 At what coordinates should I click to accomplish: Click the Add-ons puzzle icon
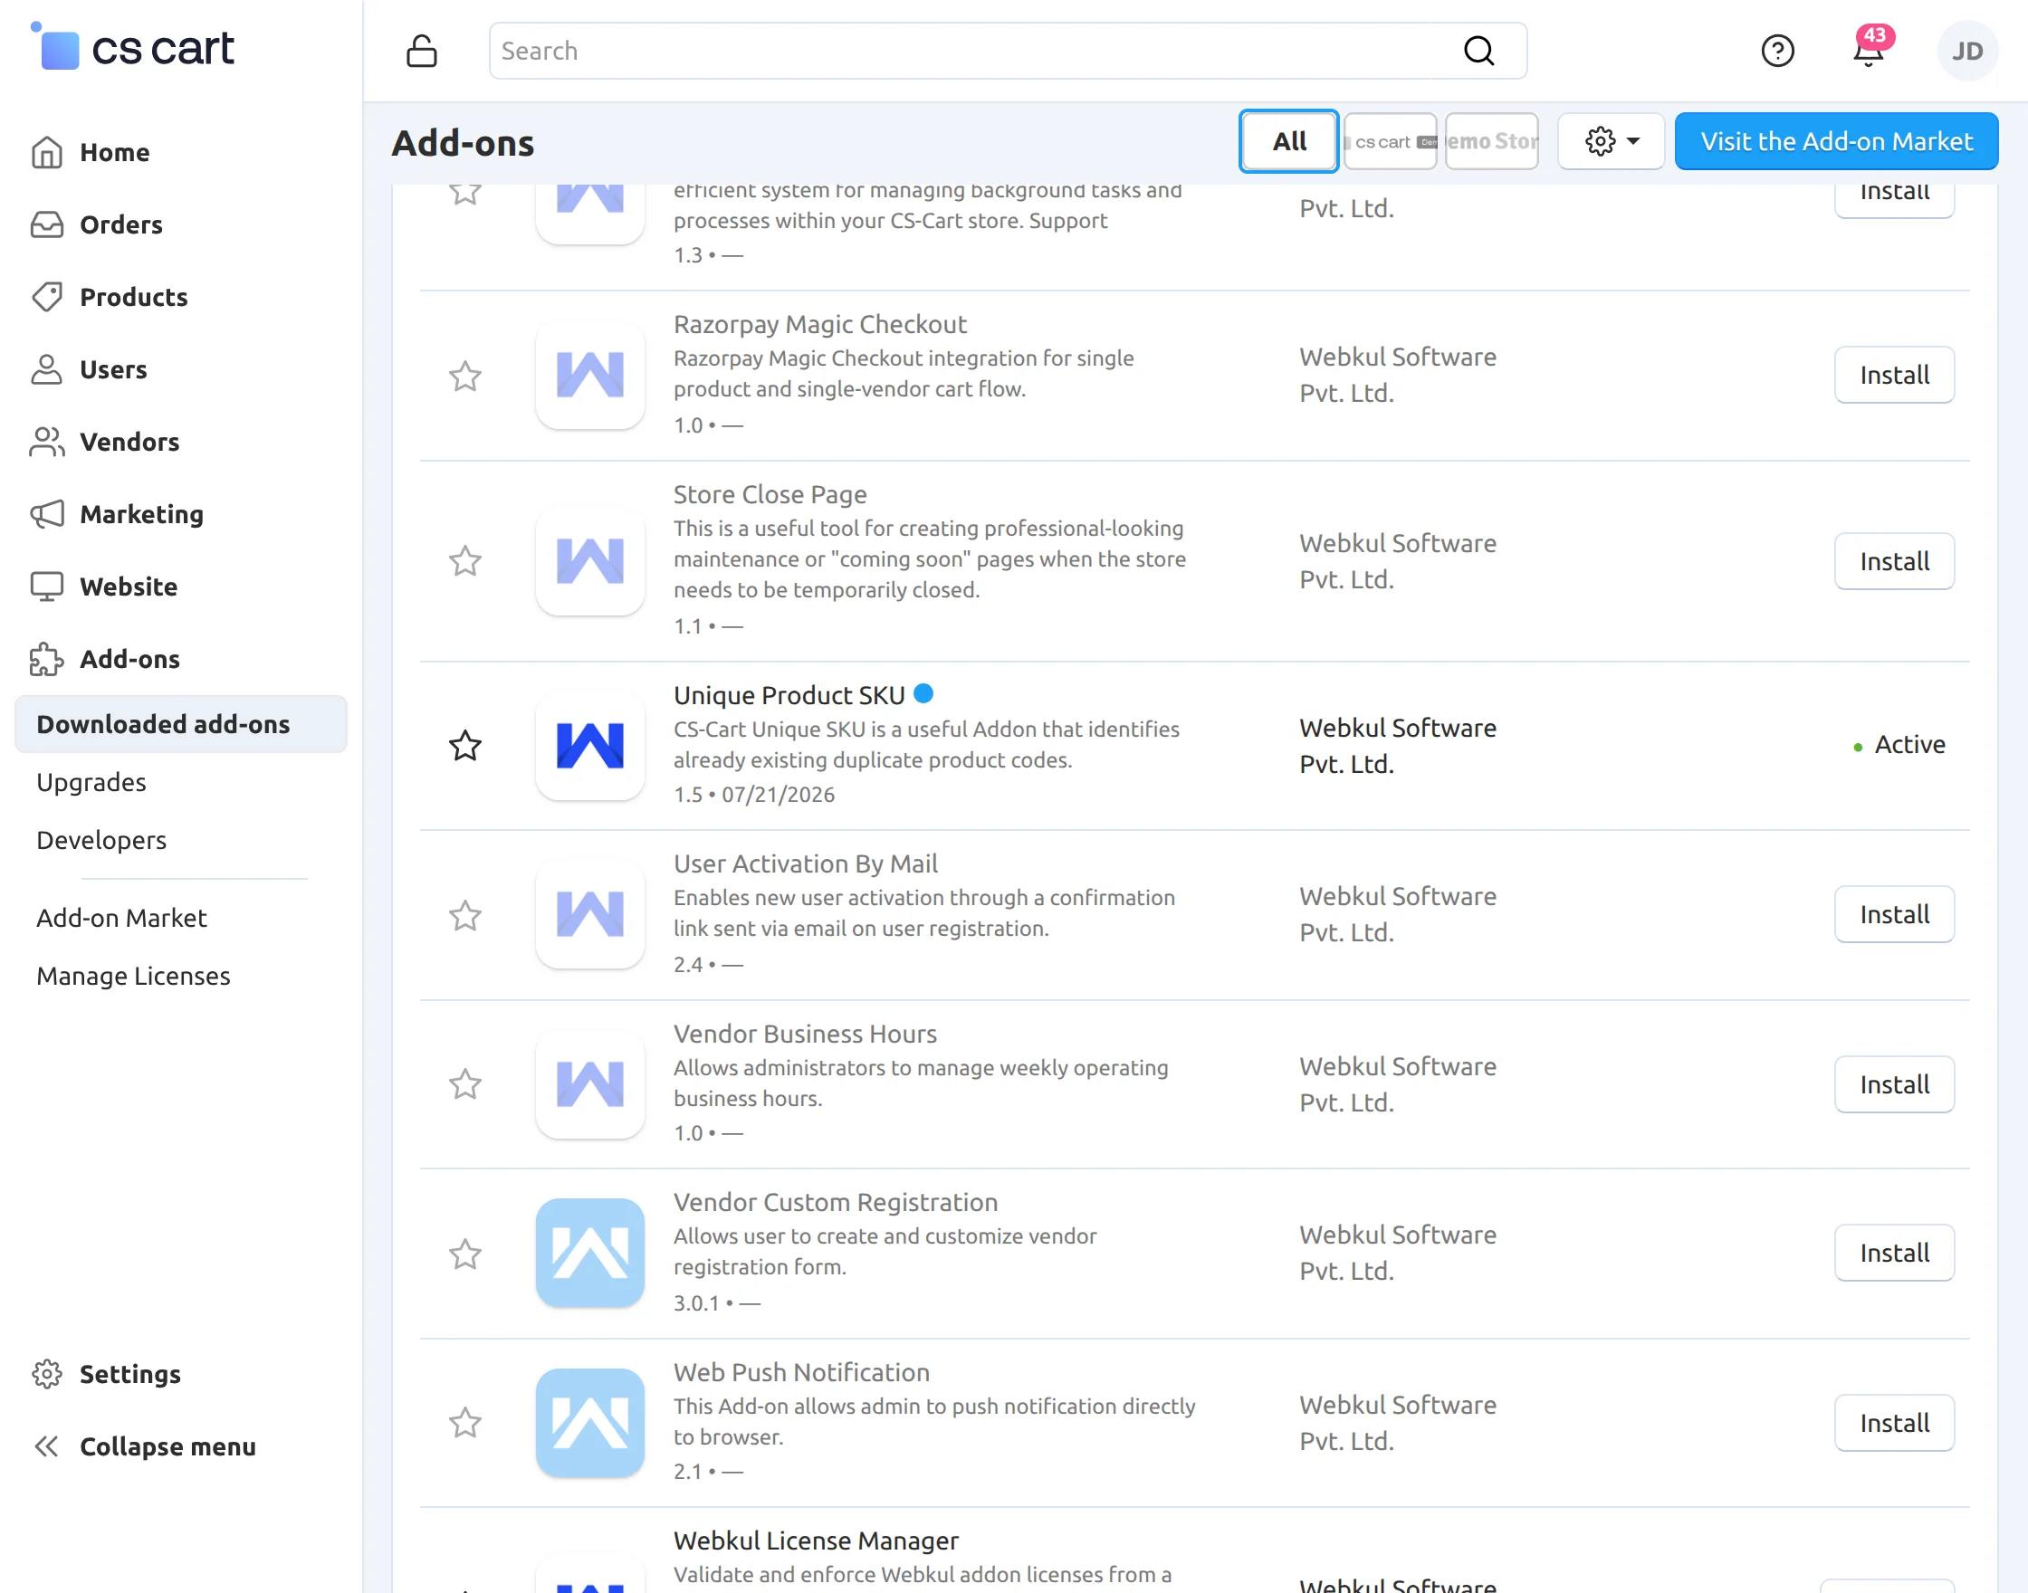(47, 660)
